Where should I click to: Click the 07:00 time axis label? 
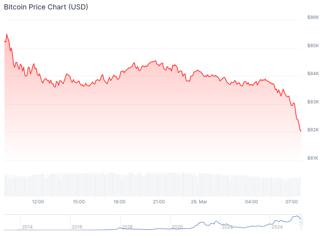tap(291, 202)
